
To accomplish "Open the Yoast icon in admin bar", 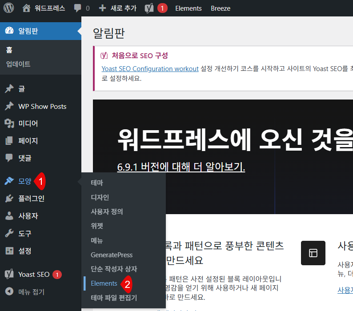I will pyautogui.click(x=149, y=8).
